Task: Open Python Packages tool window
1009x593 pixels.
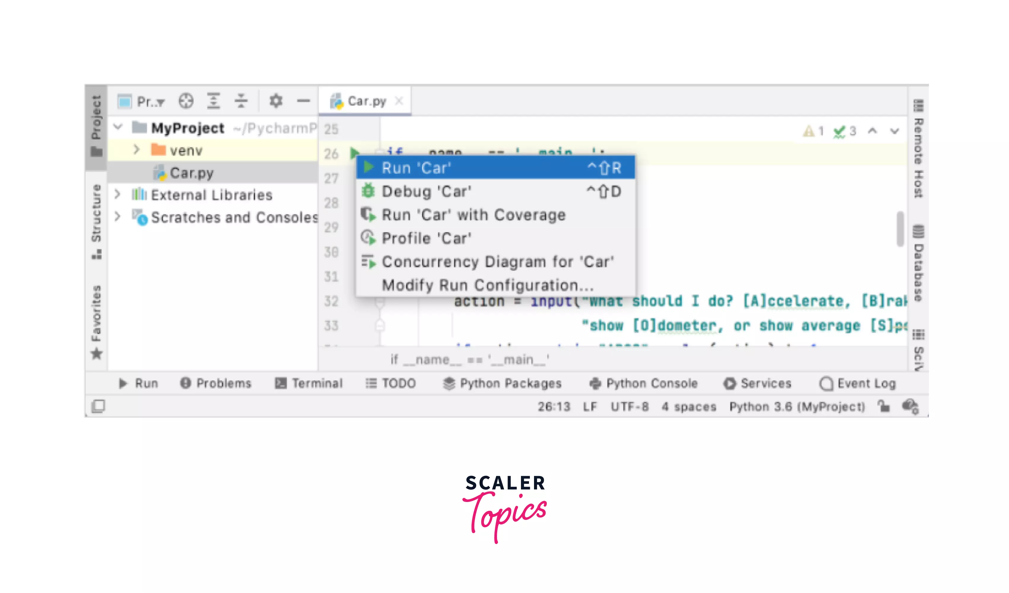Action: pos(503,383)
